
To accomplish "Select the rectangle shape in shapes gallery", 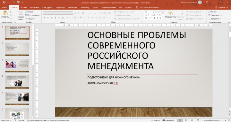I will coord(154,12).
